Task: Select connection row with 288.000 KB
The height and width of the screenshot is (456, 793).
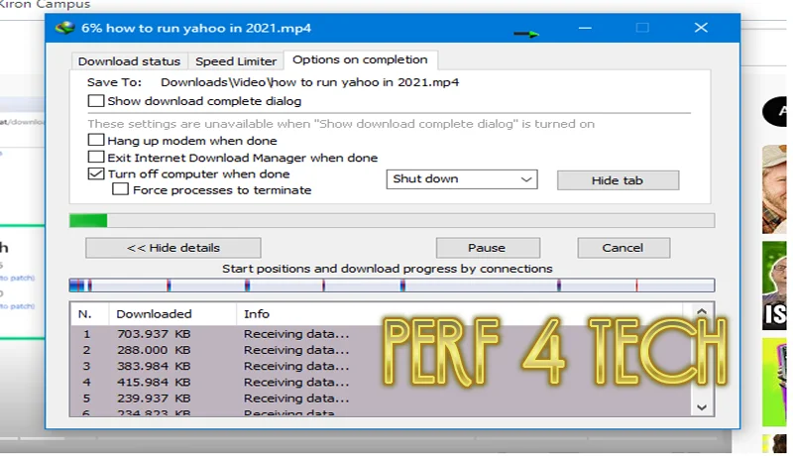Action: click(381, 350)
